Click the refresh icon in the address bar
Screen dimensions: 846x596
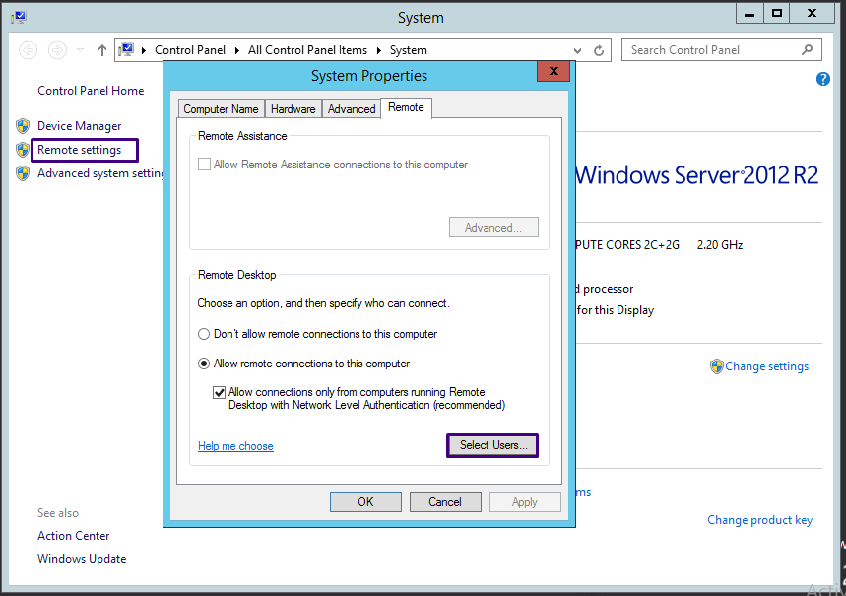click(599, 49)
